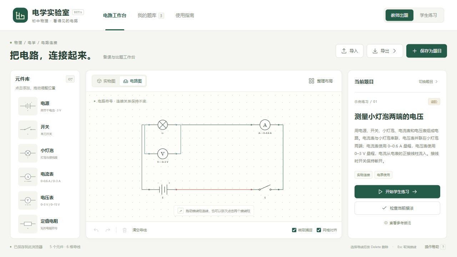Open 操作帮助 question mark help
The height and width of the screenshot is (257, 457).
tap(443, 247)
